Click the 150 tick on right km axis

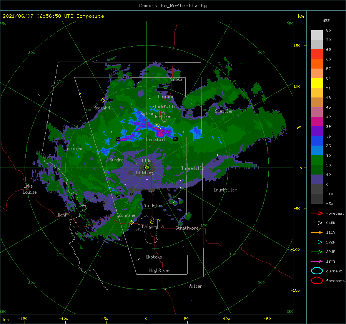[297, 45]
